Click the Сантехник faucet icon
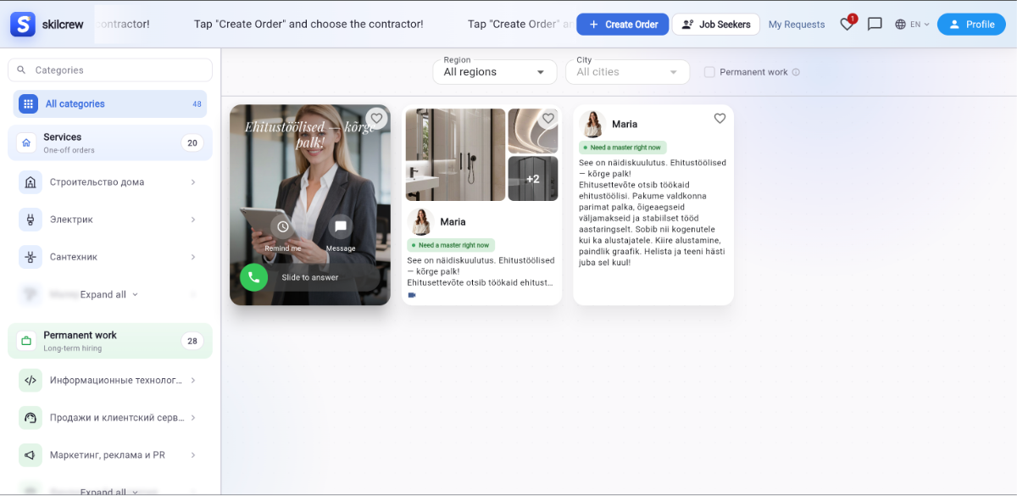The image size is (1017, 496). [31, 257]
